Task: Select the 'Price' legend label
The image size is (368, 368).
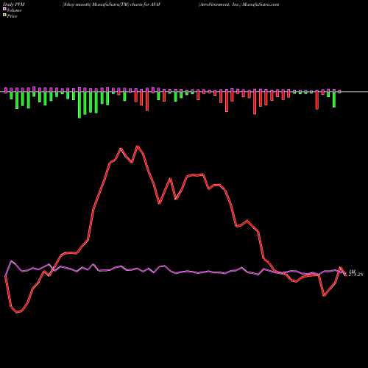Action: [12, 16]
